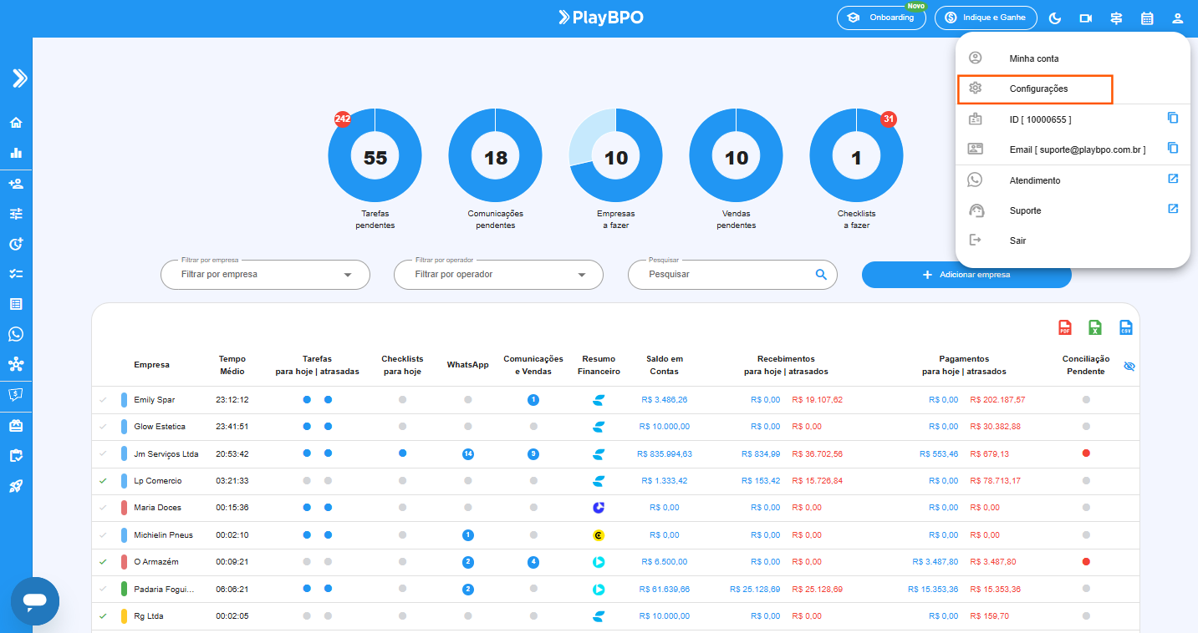Copy the support email to clipboard
This screenshot has width=1198, height=633.
pyautogui.click(x=1173, y=149)
